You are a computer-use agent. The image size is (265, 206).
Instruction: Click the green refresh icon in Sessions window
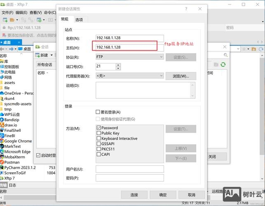click(x=223, y=64)
